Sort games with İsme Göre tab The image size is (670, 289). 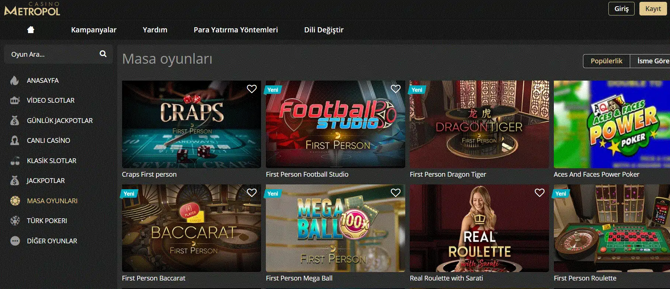point(650,61)
